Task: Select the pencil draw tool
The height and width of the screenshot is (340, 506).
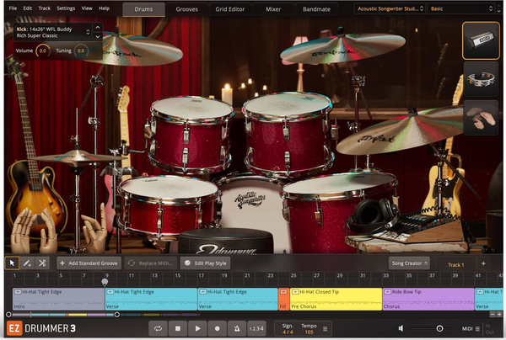Action: click(x=27, y=263)
